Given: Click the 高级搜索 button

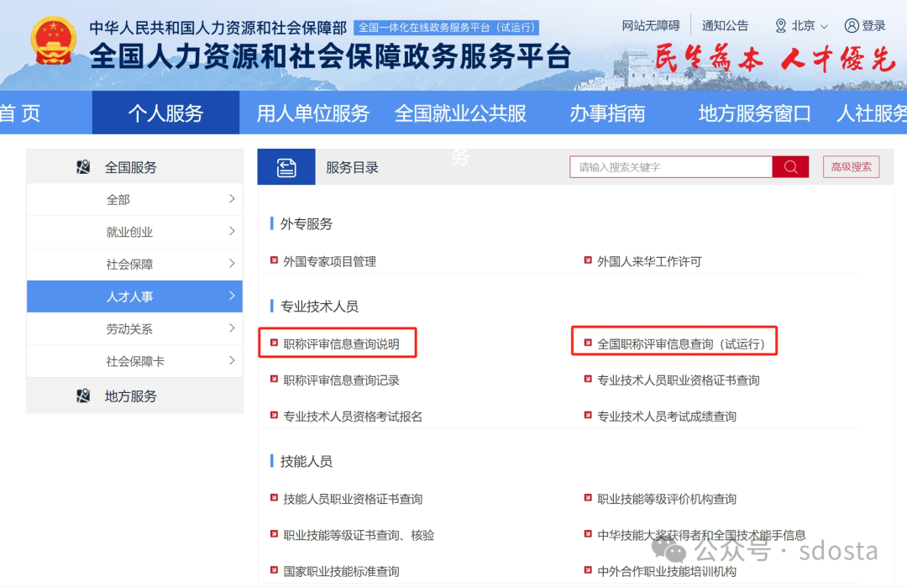Looking at the screenshot, I should coord(851,167).
